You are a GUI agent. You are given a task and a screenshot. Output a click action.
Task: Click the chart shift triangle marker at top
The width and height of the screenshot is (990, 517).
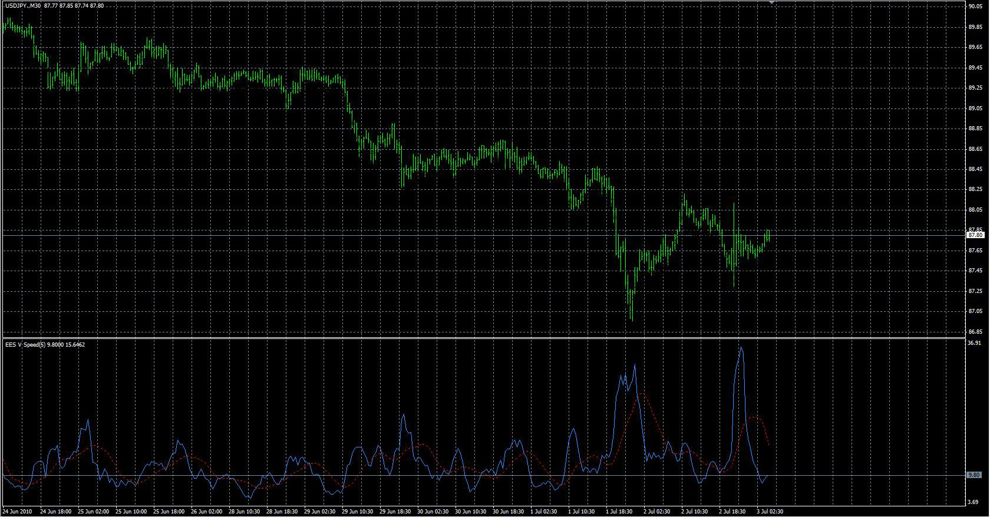point(771,3)
